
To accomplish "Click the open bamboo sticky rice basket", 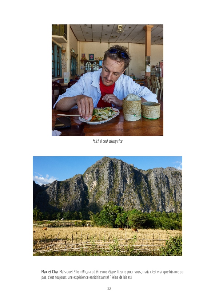I will click(132, 107).
